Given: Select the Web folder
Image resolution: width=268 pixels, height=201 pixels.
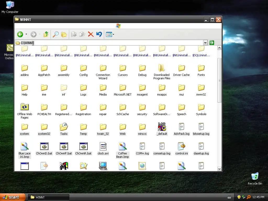Looking at the screenshot, I should pos(122,130).
